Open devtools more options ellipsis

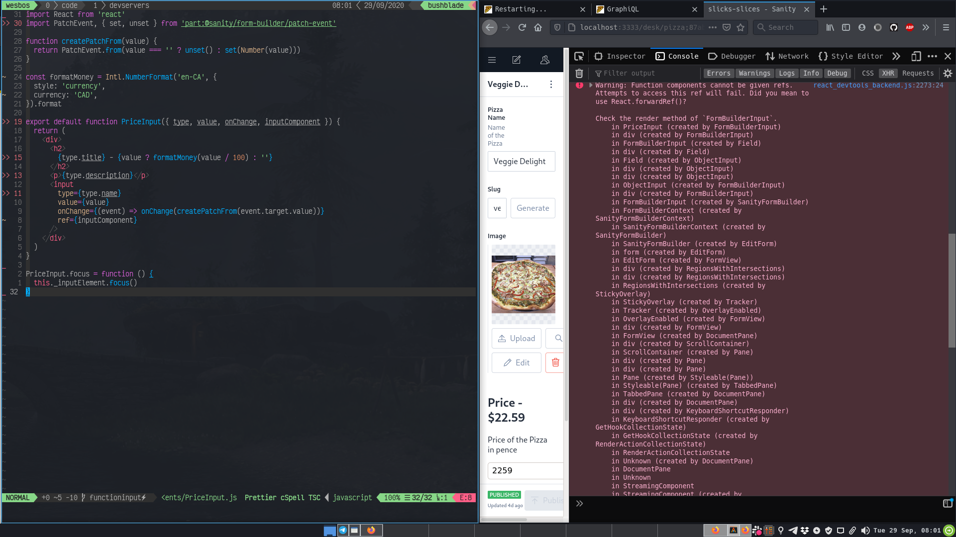[933, 56]
